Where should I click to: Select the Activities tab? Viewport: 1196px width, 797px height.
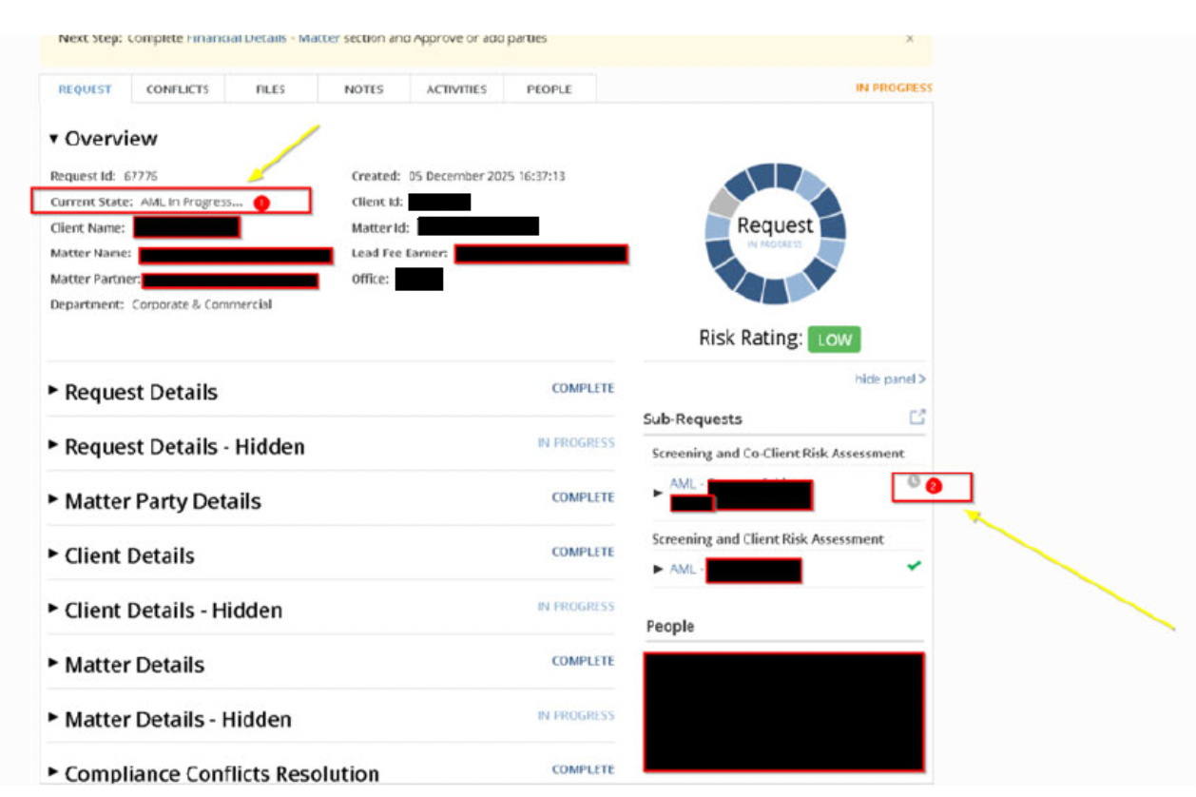point(456,89)
